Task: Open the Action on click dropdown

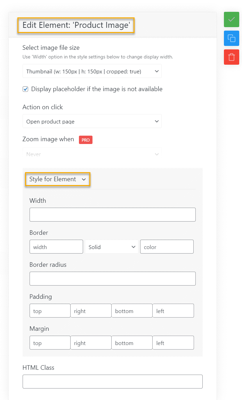Action: click(92, 121)
